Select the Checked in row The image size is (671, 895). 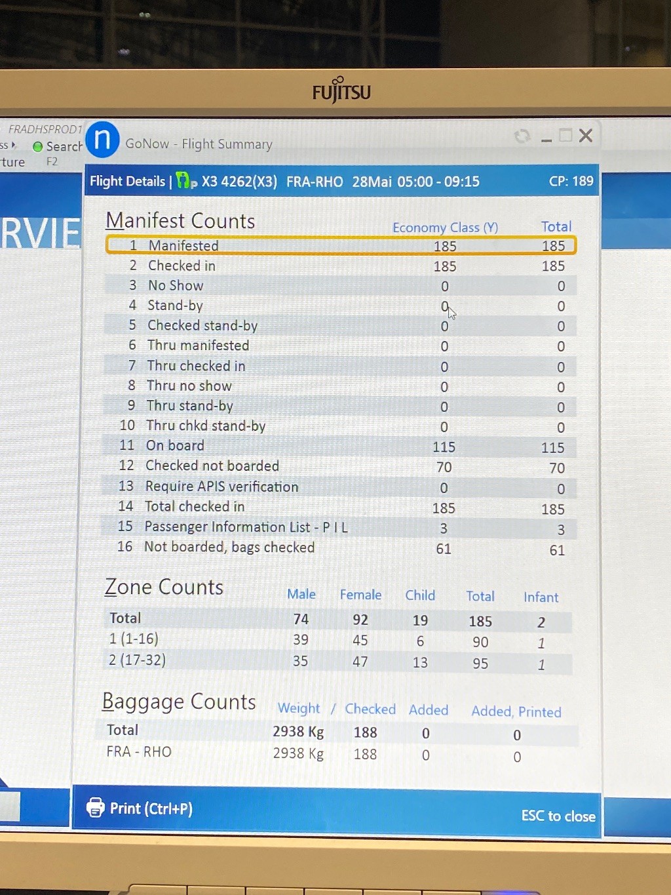tap(340, 266)
